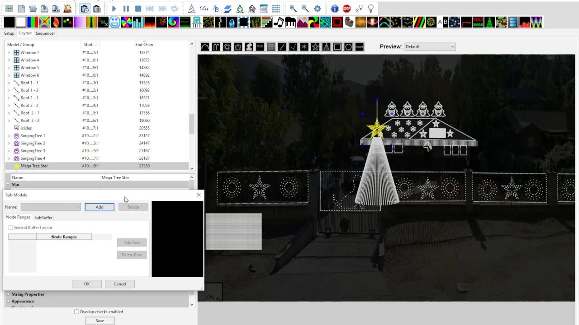Select the Butterfly effect icon
This screenshot has height=325, width=579.
[44, 22]
